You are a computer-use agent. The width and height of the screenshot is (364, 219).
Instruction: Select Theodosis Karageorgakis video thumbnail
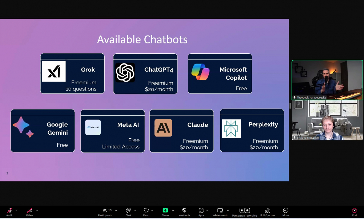[327, 80]
